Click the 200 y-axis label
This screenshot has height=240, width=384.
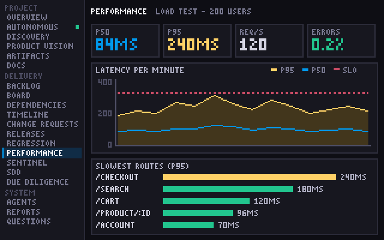click(x=105, y=113)
